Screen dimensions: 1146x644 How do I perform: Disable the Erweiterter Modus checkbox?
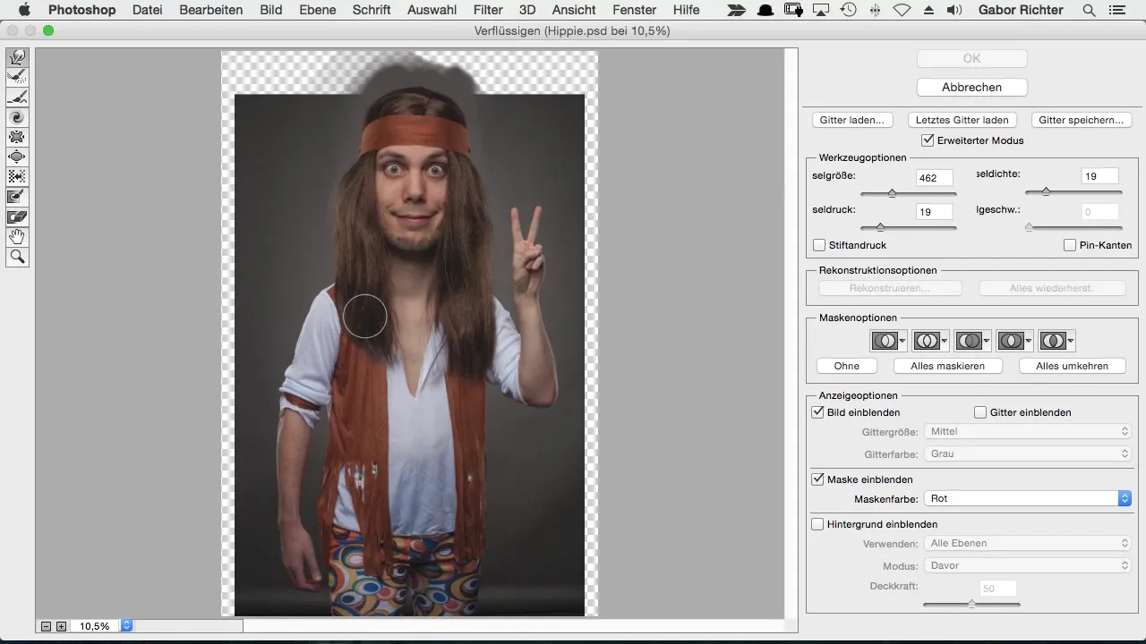click(928, 140)
